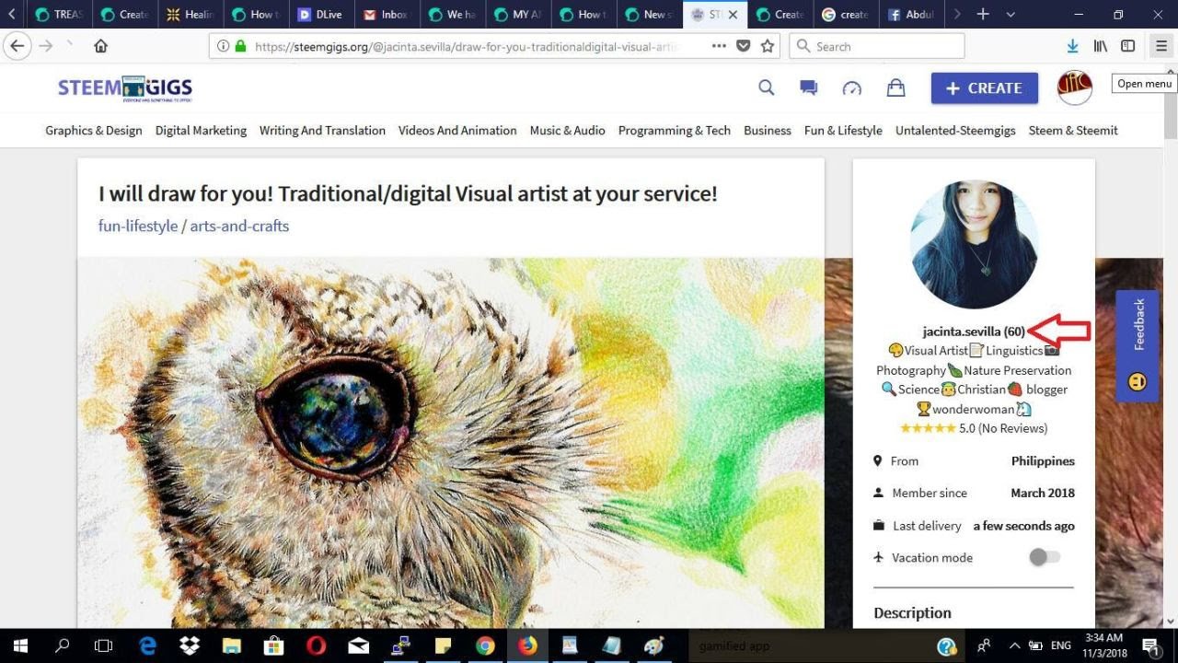
Task: Open the Fun & Lifestyle category
Action: pos(843,130)
